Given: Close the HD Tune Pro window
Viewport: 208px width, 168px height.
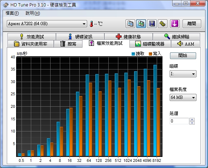Looking at the screenshot, I should point(198,4).
